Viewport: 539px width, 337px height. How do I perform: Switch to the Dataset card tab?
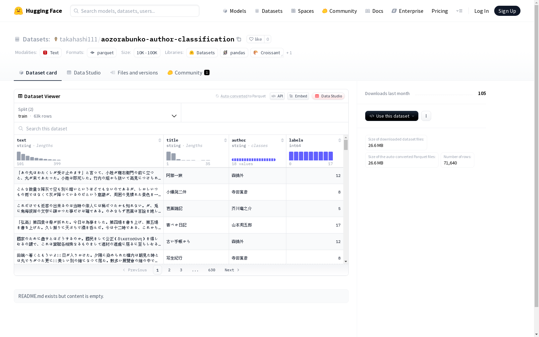tap(38, 72)
